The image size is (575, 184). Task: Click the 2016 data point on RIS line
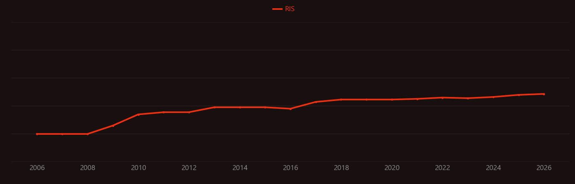(290, 109)
